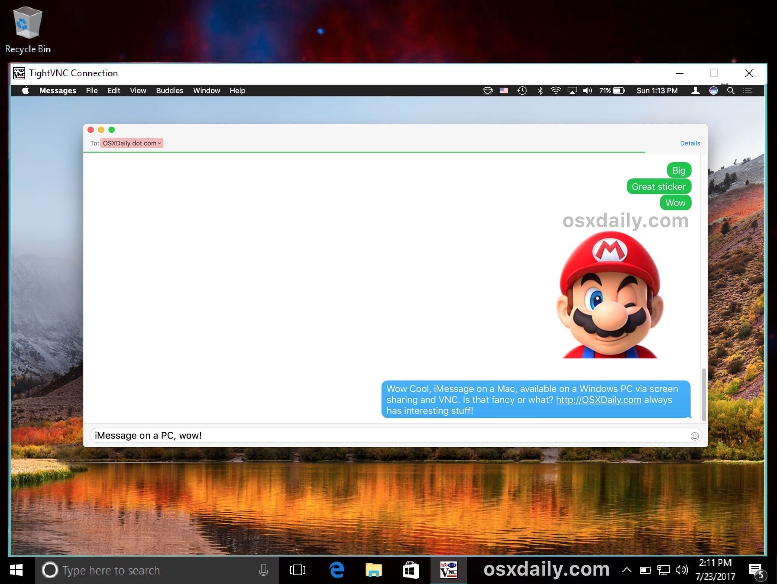
Task: Open Mac volume menu bar icon
Action: 588,90
